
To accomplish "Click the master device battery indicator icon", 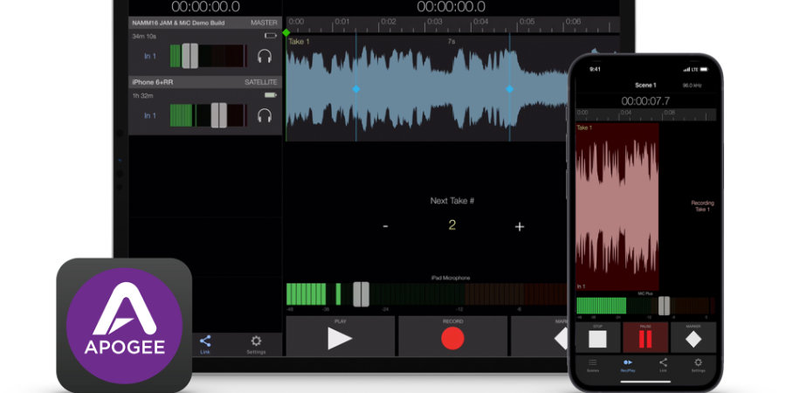I will pos(271,36).
